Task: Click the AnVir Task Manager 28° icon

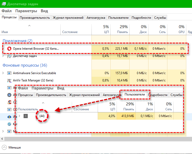Action: 9,80
